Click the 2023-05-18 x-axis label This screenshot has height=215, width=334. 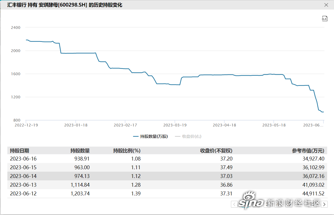[274, 125]
